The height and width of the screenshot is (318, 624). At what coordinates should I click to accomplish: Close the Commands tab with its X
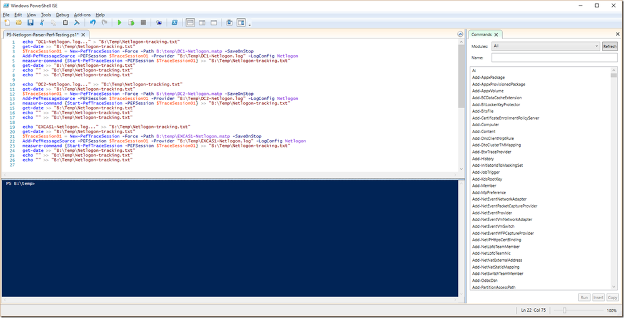click(496, 34)
